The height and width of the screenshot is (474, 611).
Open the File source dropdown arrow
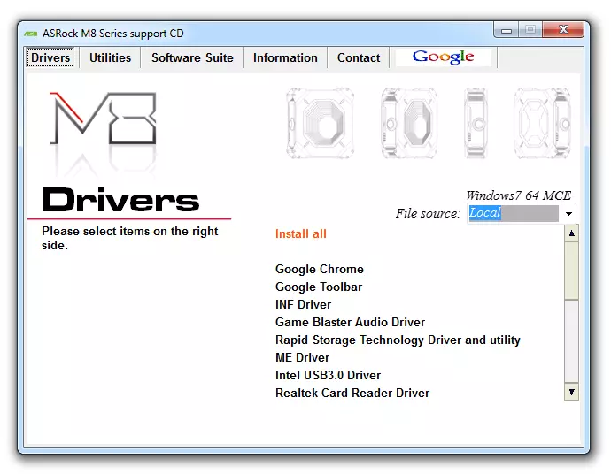pyautogui.click(x=568, y=213)
